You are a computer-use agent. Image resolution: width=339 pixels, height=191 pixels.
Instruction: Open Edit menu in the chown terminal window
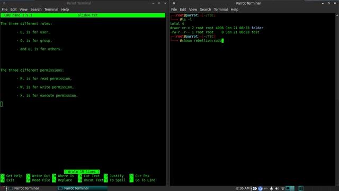(x=183, y=10)
